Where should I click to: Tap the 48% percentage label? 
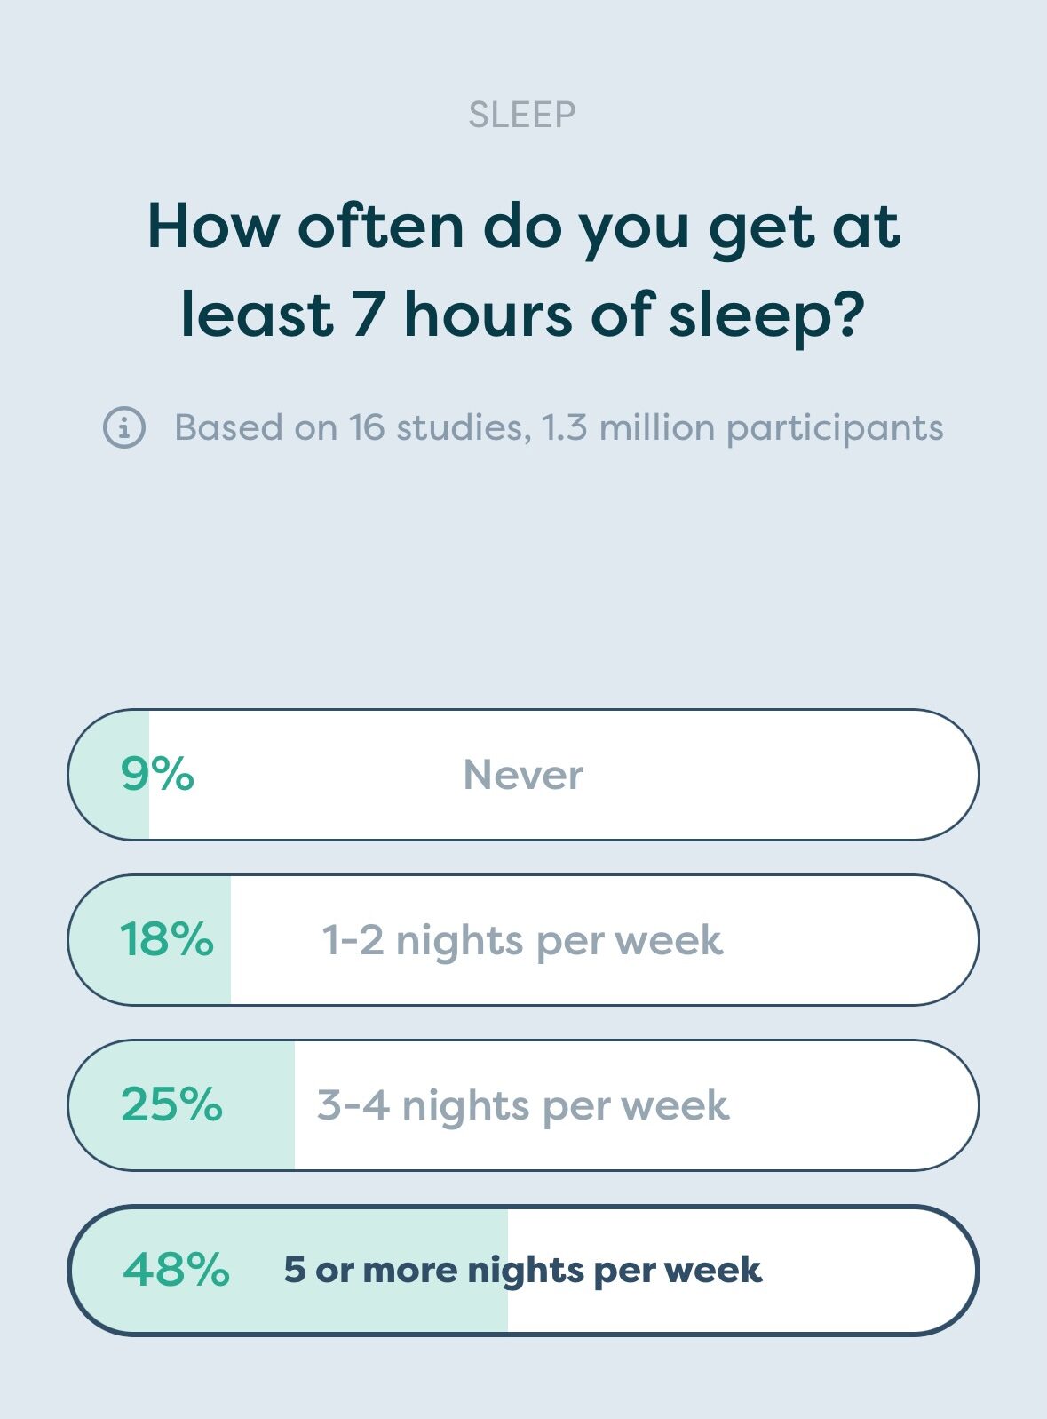(x=176, y=1270)
